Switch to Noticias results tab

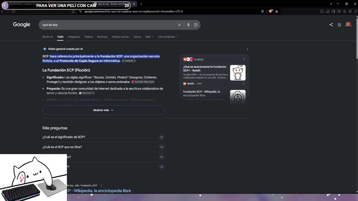click(102, 37)
